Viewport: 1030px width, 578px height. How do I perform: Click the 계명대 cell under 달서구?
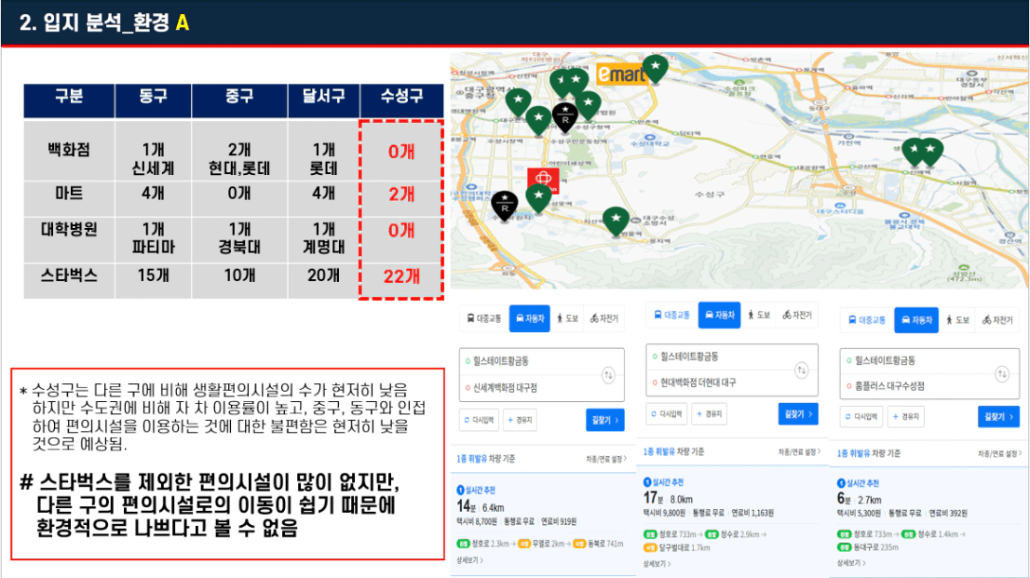324,247
